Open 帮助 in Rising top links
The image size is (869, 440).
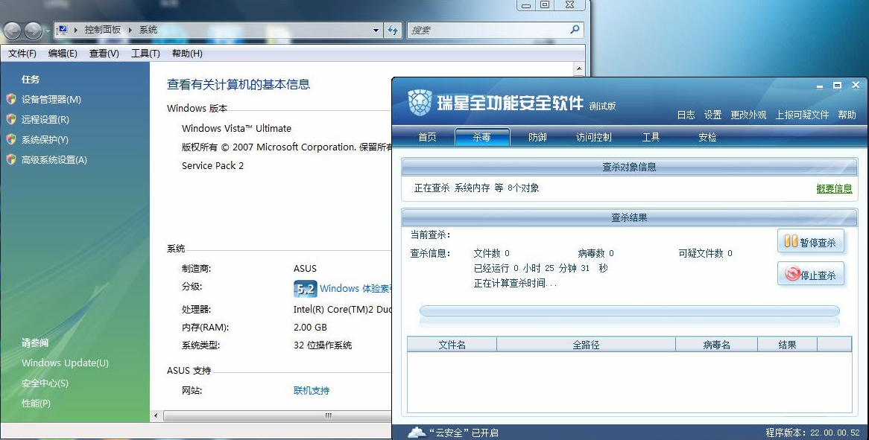[847, 115]
